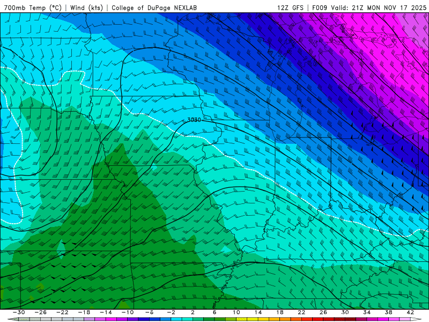Click the −18 colorbar label
This screenshot has height=322, width=429.
click(x=84, y=312)
